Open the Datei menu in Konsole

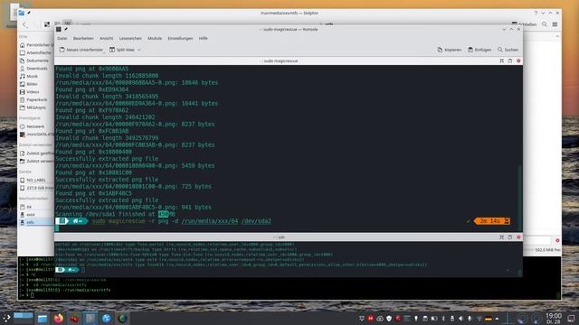[62, 38]
